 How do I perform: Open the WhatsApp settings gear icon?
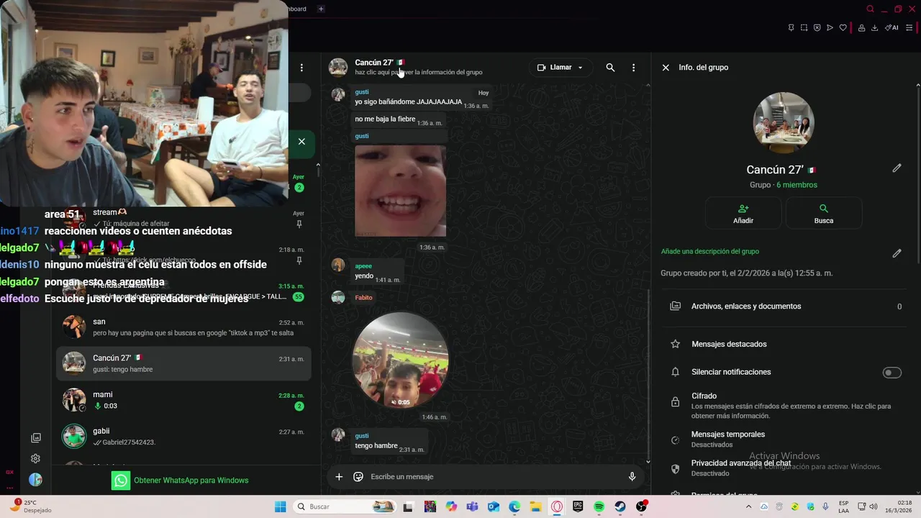35,458
